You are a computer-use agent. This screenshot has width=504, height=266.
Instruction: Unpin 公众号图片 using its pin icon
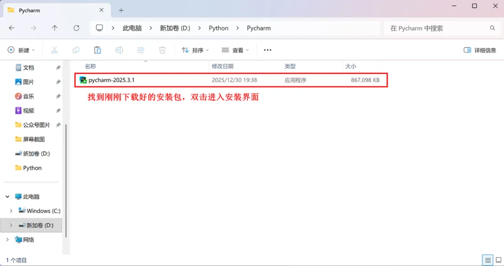(58, 125)
